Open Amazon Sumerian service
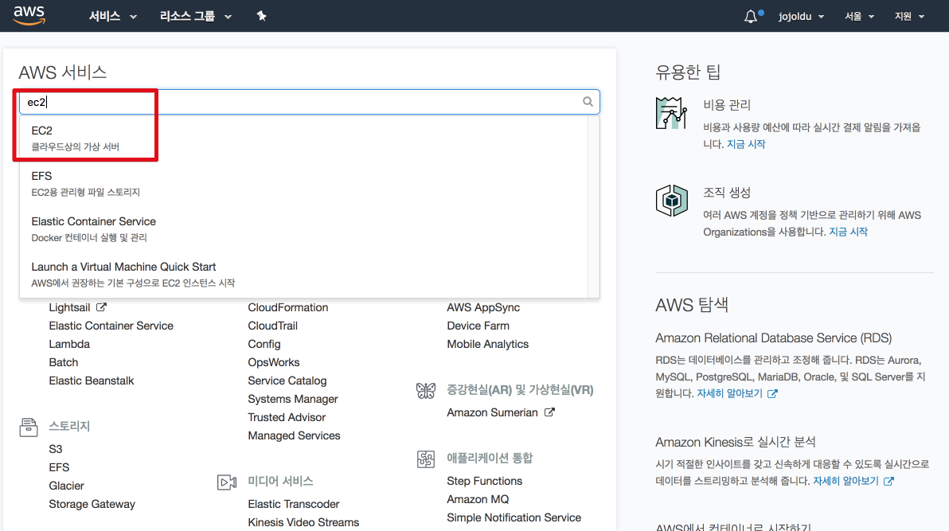This screenshot has height=531, width=949. tap(492, 412)
